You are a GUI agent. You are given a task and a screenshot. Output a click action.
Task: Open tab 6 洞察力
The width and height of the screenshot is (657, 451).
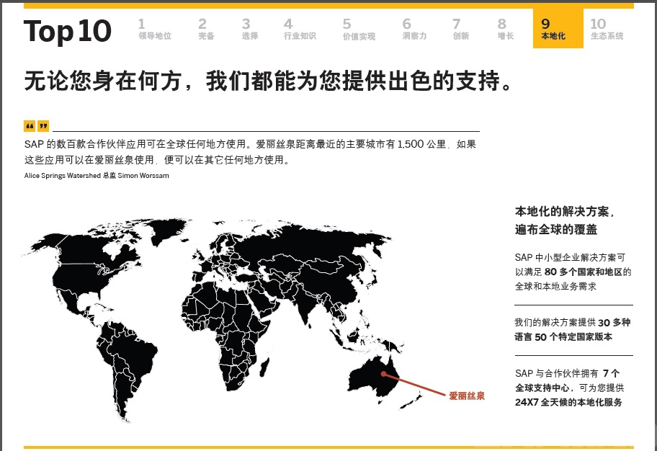point(414,29)
